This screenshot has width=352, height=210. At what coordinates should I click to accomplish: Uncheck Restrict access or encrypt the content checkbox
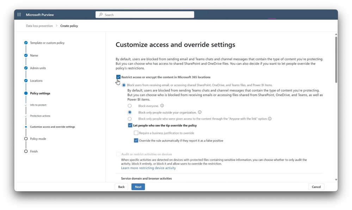click(x=118, y=77)
